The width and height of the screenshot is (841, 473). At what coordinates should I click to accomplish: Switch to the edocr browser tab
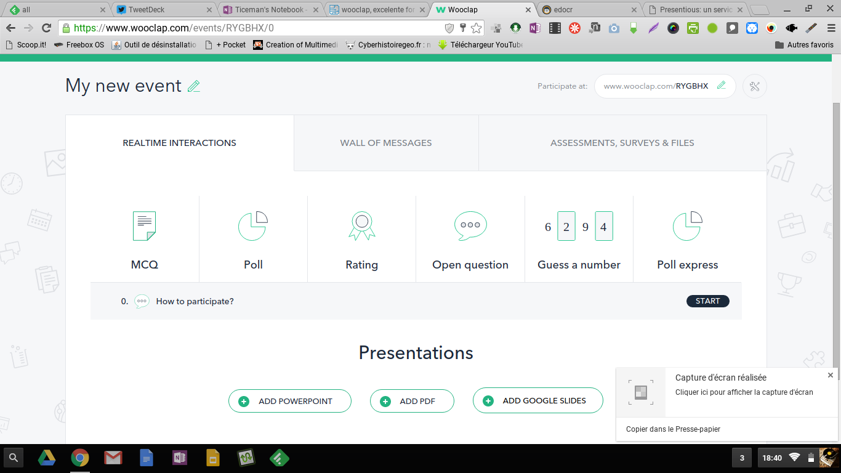click(x=589, y=10)
